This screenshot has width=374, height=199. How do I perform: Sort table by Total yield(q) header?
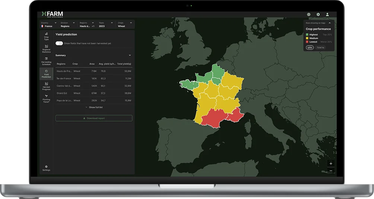coord(124,64)
